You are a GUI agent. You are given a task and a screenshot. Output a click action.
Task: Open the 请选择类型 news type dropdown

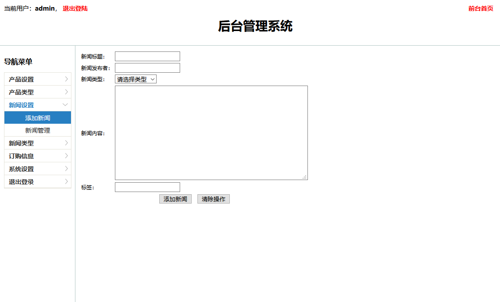click(x=136, y=79)
